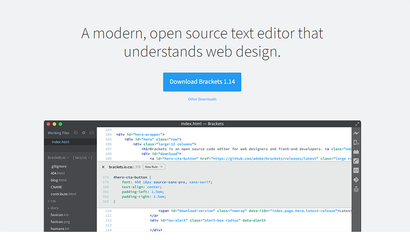Close the brackets.io.css inline editor
The width and height of the screenshot is (410, 240).
pos(103,167)
